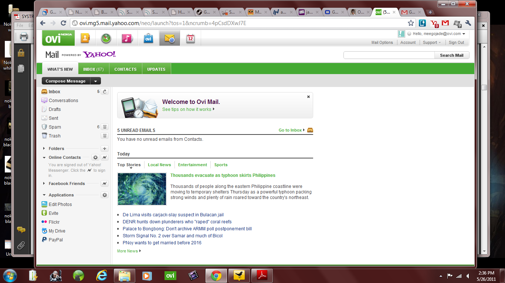Switch to the UPDATES tab
Screen dimensions: 505x283
[156, 69]
